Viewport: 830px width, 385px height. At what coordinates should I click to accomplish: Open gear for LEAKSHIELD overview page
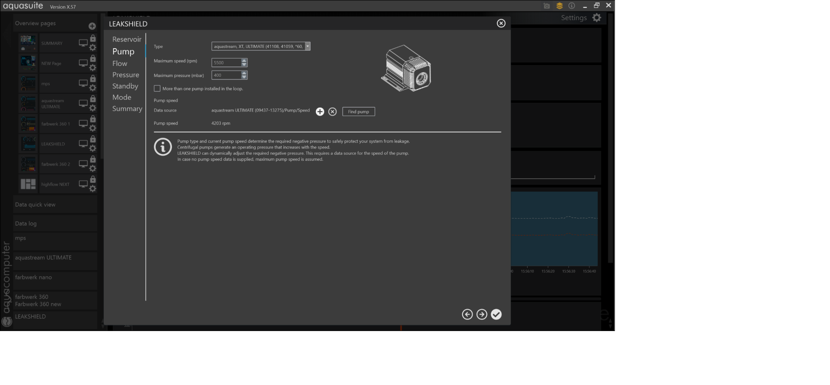(x=93, y=148)
